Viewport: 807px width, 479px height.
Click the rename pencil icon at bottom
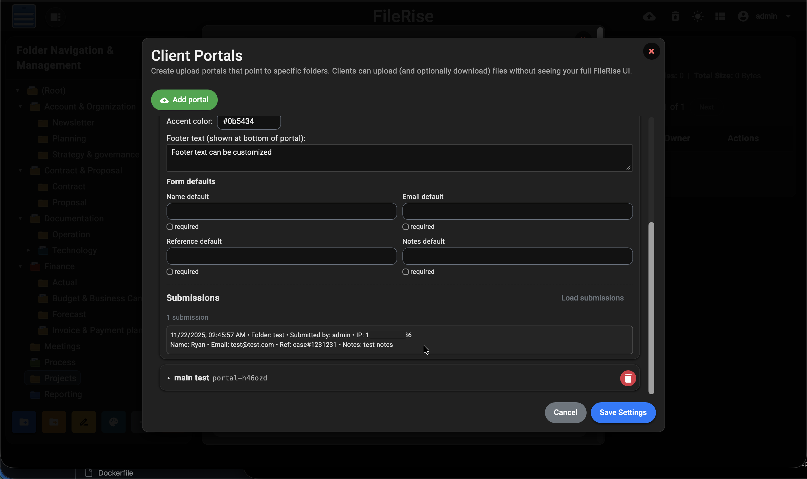[x=84, y=422]
